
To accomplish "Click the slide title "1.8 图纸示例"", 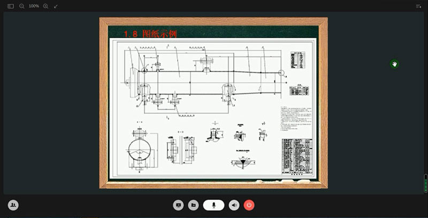I will tap(150, 34).
